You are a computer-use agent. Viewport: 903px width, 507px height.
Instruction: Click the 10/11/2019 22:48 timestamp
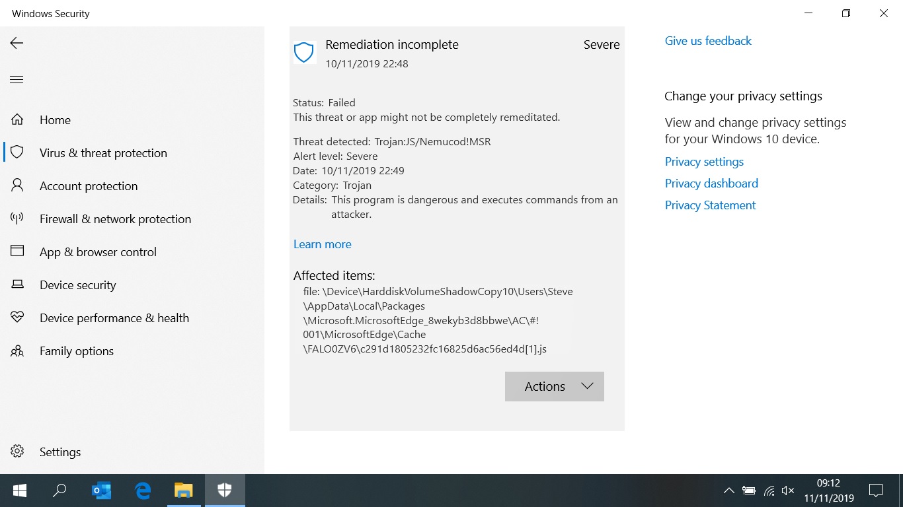click(367, 64)
